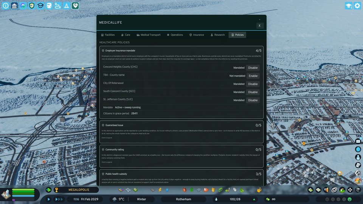Open the education graduation cap icon
This screenshot has width=363, height=204.
tap(40, 6)
